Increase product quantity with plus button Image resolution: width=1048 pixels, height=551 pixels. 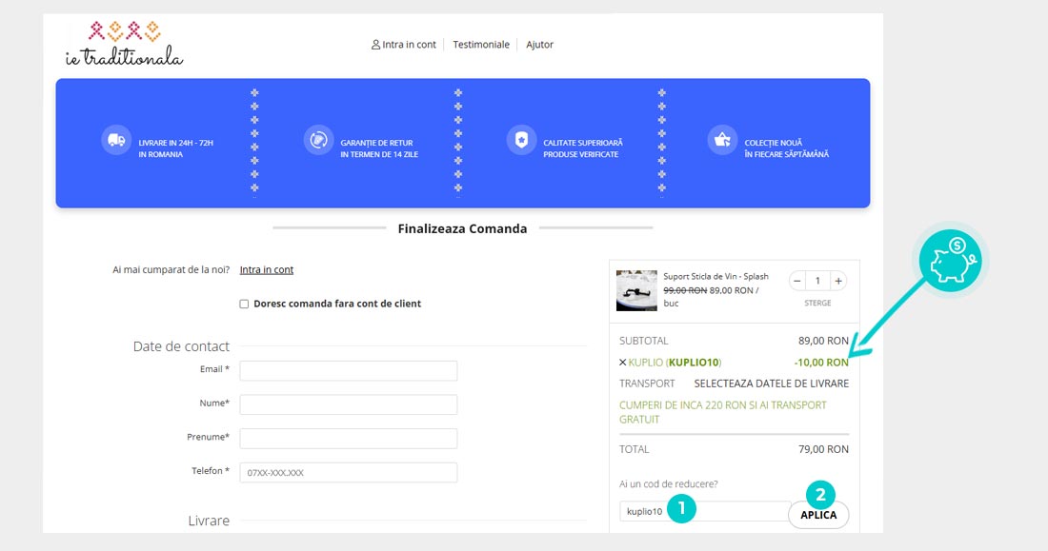pos(837,281)
